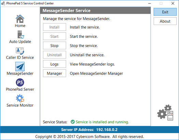Click the window title 'PhonePad 5 Service Control Center'
The image size is (179, 140).
pos(30,3)
